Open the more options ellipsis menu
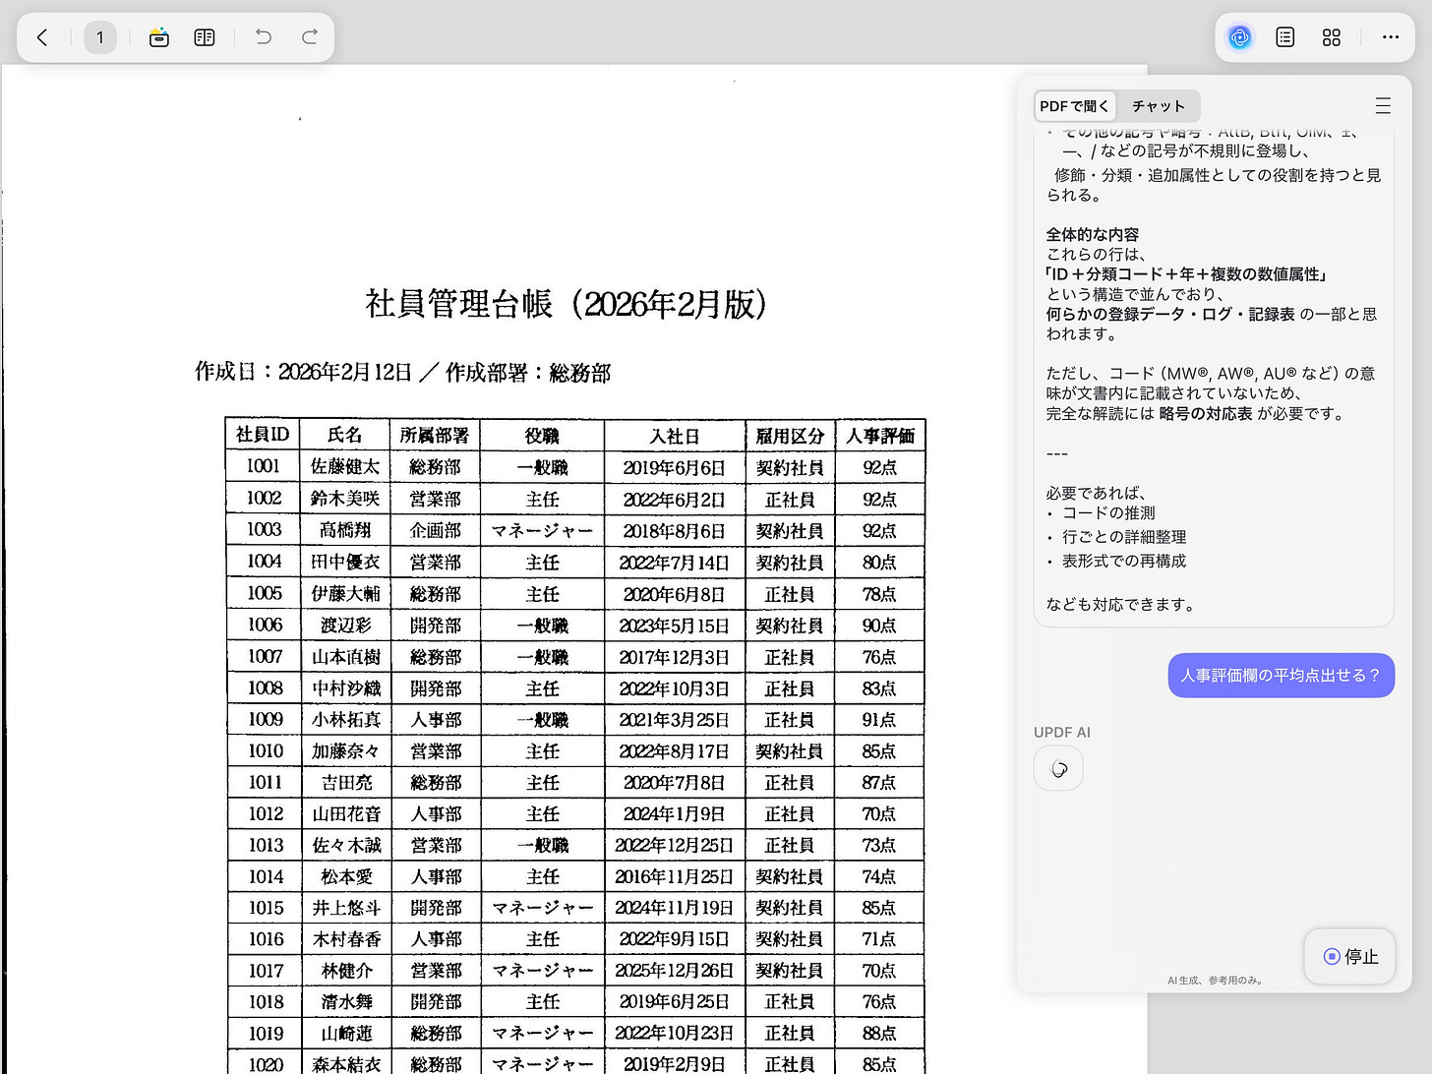 [1390, 37]
